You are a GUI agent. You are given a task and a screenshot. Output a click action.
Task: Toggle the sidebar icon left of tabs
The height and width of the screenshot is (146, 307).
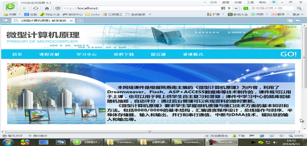[5, 20]
